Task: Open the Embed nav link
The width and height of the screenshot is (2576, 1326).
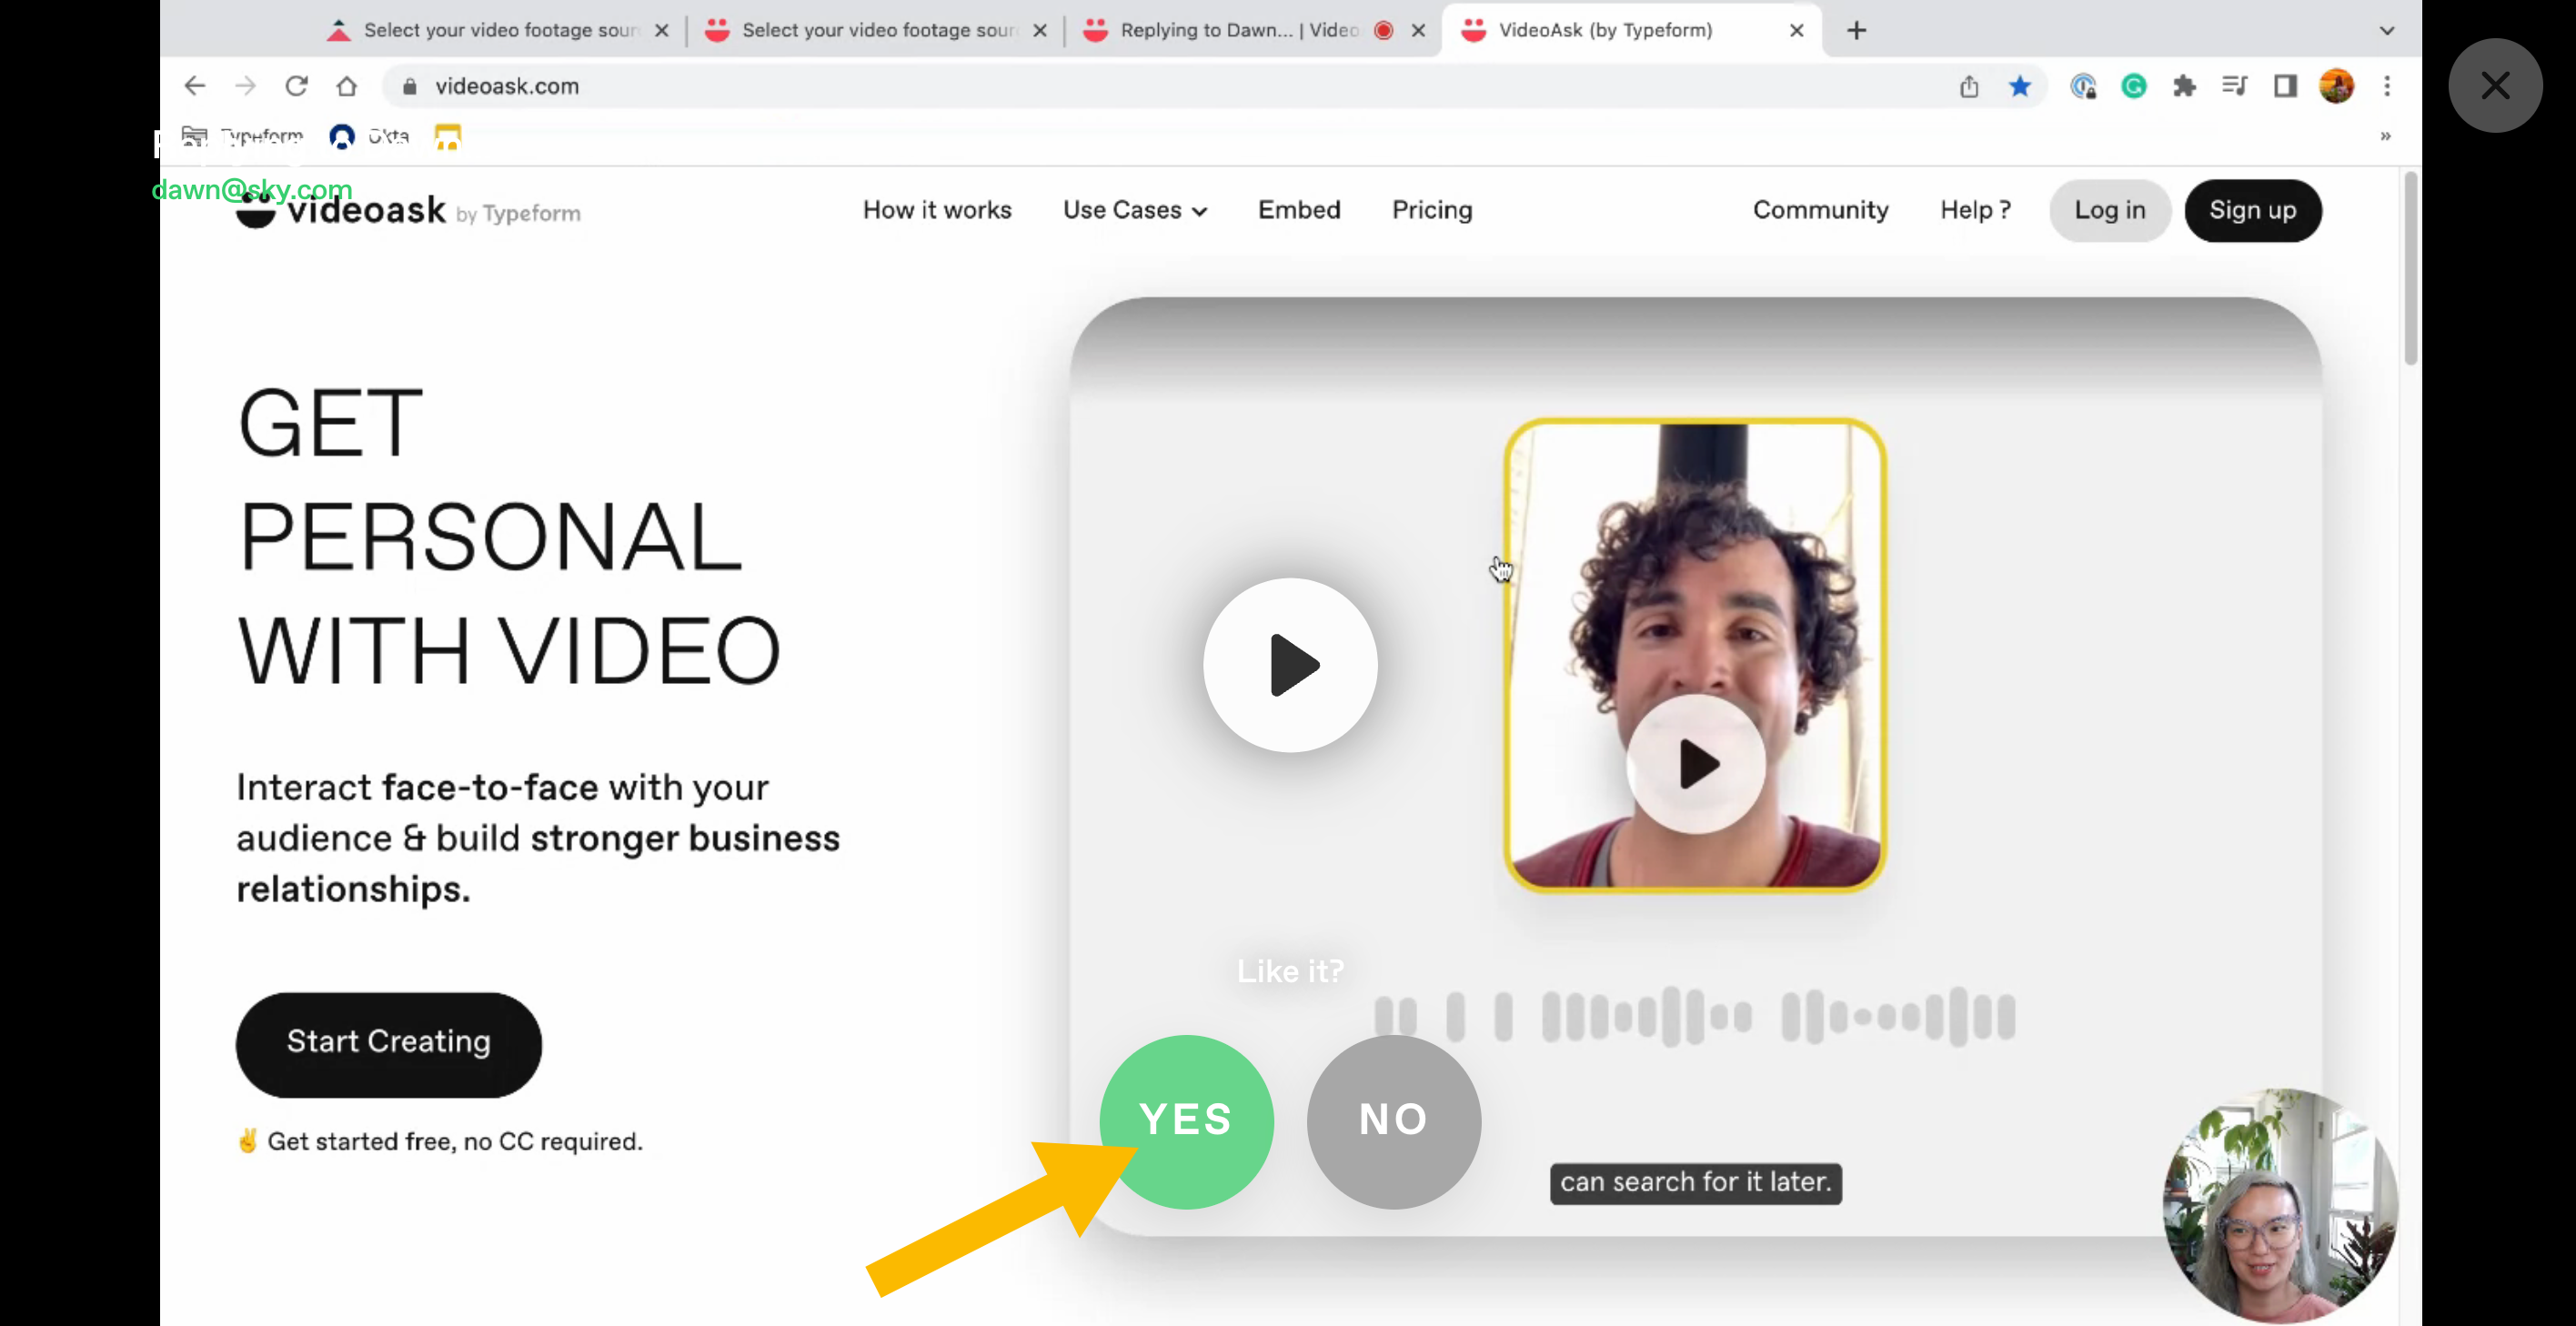Action: click(1299, 210)
